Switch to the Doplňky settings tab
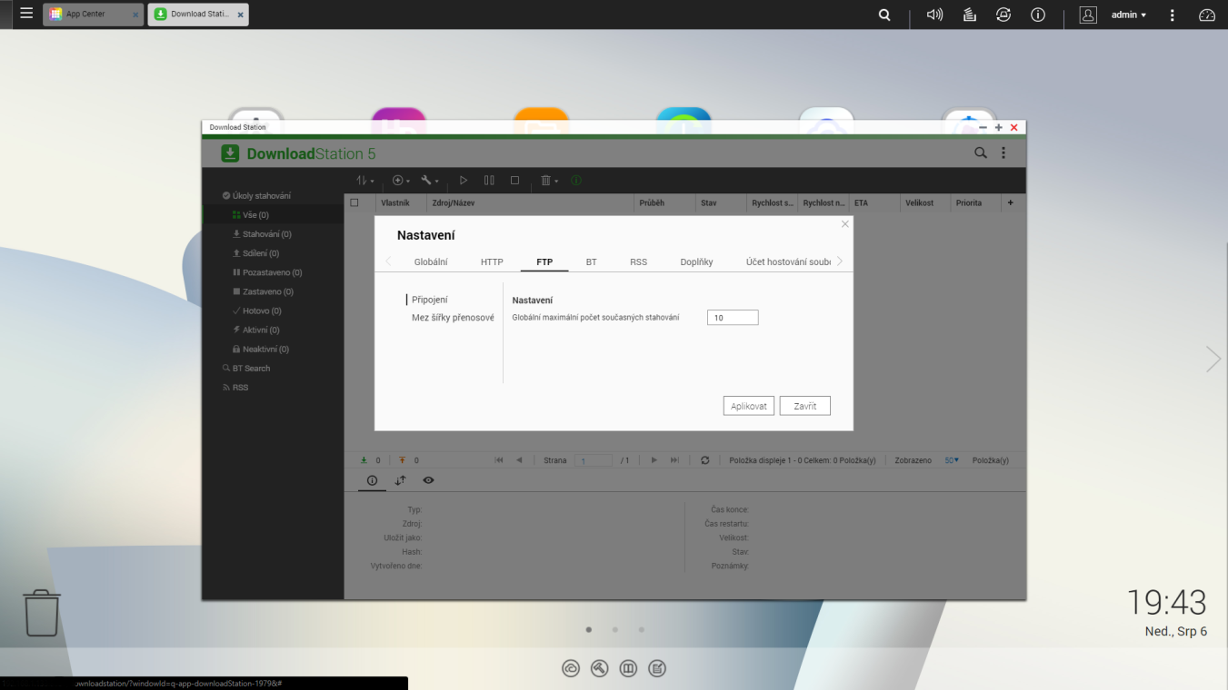The image size is (1228, 690). [696, 261]
